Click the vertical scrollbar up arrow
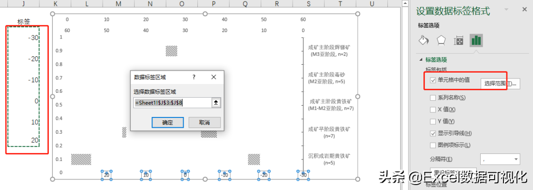This screenshot has width=533, height=190. point(405,3)
